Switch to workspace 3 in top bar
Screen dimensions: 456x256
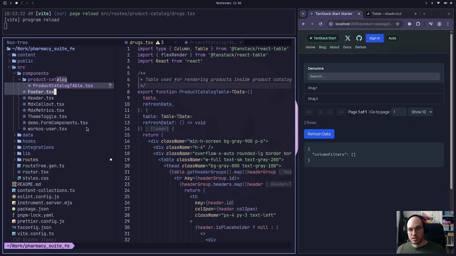[x=22, y=3]
